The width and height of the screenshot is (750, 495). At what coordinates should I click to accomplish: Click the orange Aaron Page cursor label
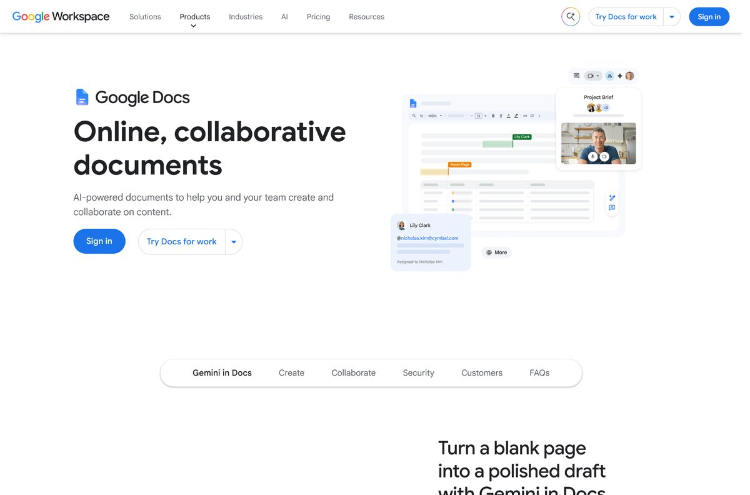pyautogui.click(x=459, y=164)
